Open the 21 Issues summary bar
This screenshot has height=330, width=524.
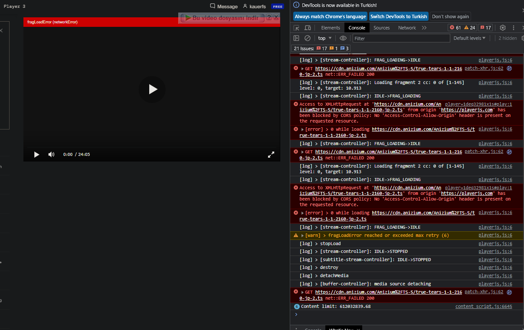click(x=321, y=49)
